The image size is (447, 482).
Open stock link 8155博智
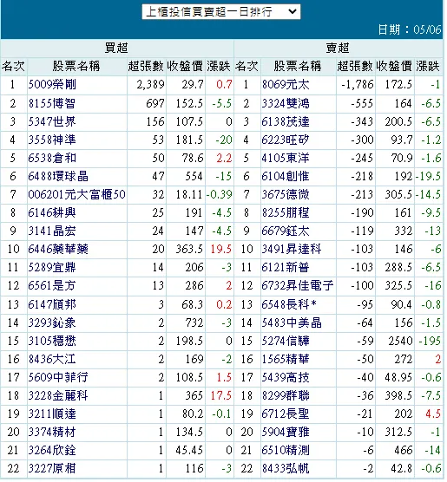(x=52, y=103)
